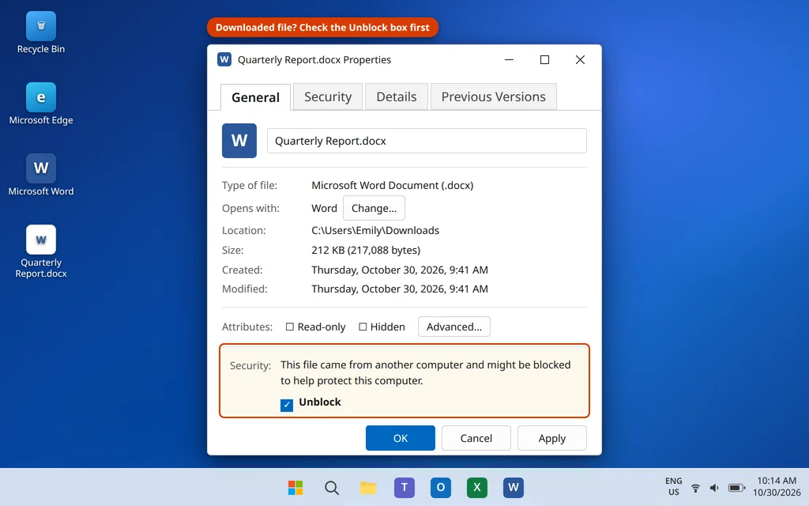809x506 pixels.
Task: Open the clock showing 10:14 AM
Action: point(777,486)
